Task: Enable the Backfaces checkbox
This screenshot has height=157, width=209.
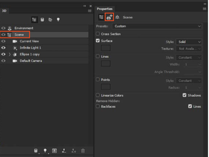Action: click(98, 107)
